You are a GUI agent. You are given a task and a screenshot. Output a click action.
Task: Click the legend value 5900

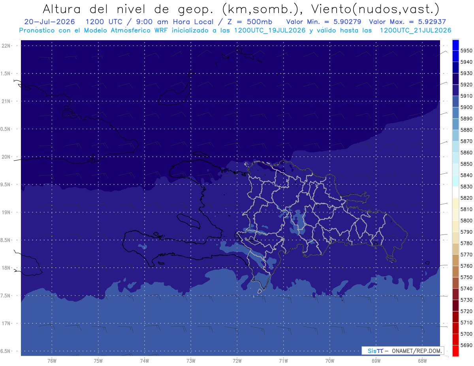(x=466, y=107)
